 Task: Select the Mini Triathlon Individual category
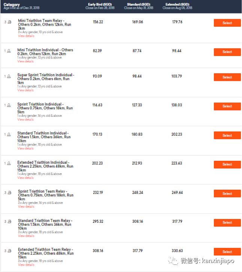227,52
